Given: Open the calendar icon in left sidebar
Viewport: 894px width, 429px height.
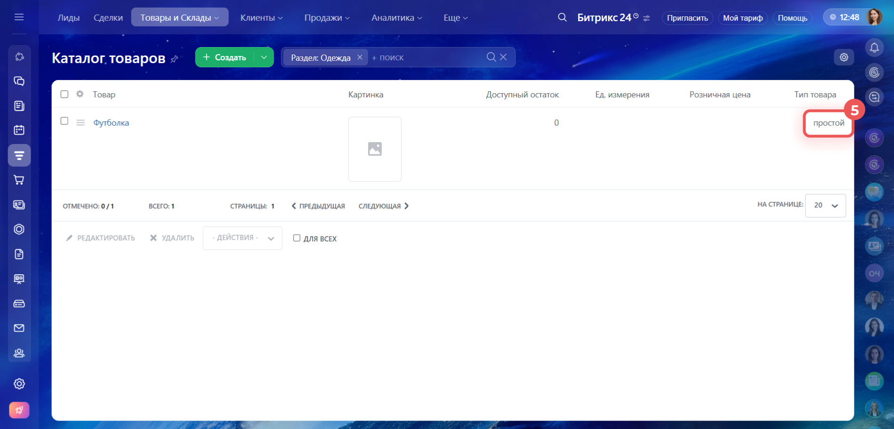Looking at the screenshot, I should (x=19, y=130).
